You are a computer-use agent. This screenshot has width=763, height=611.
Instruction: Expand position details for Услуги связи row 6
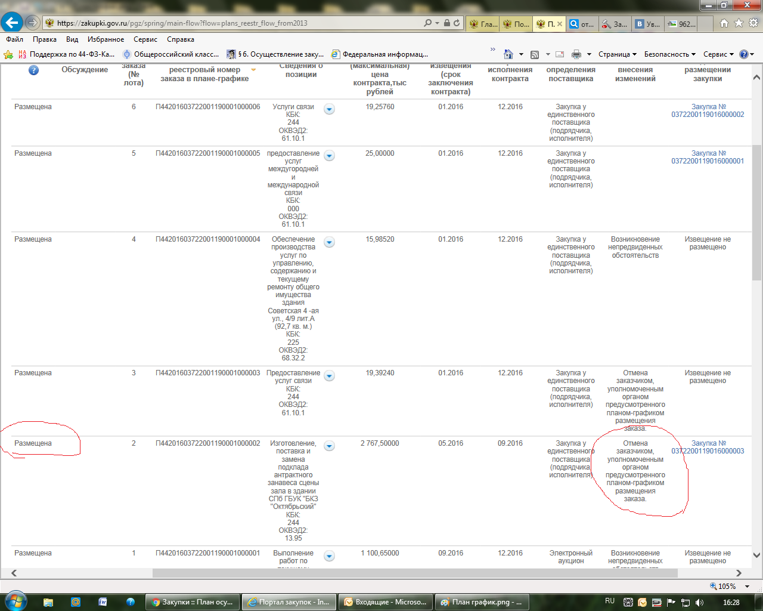point(329,109)
